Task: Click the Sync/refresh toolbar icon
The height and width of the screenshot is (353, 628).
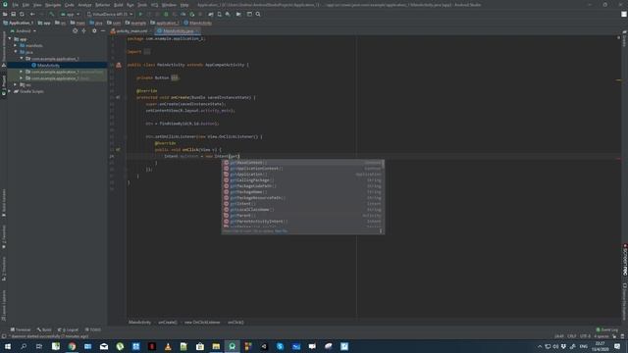Action: (x=22, y=14)
